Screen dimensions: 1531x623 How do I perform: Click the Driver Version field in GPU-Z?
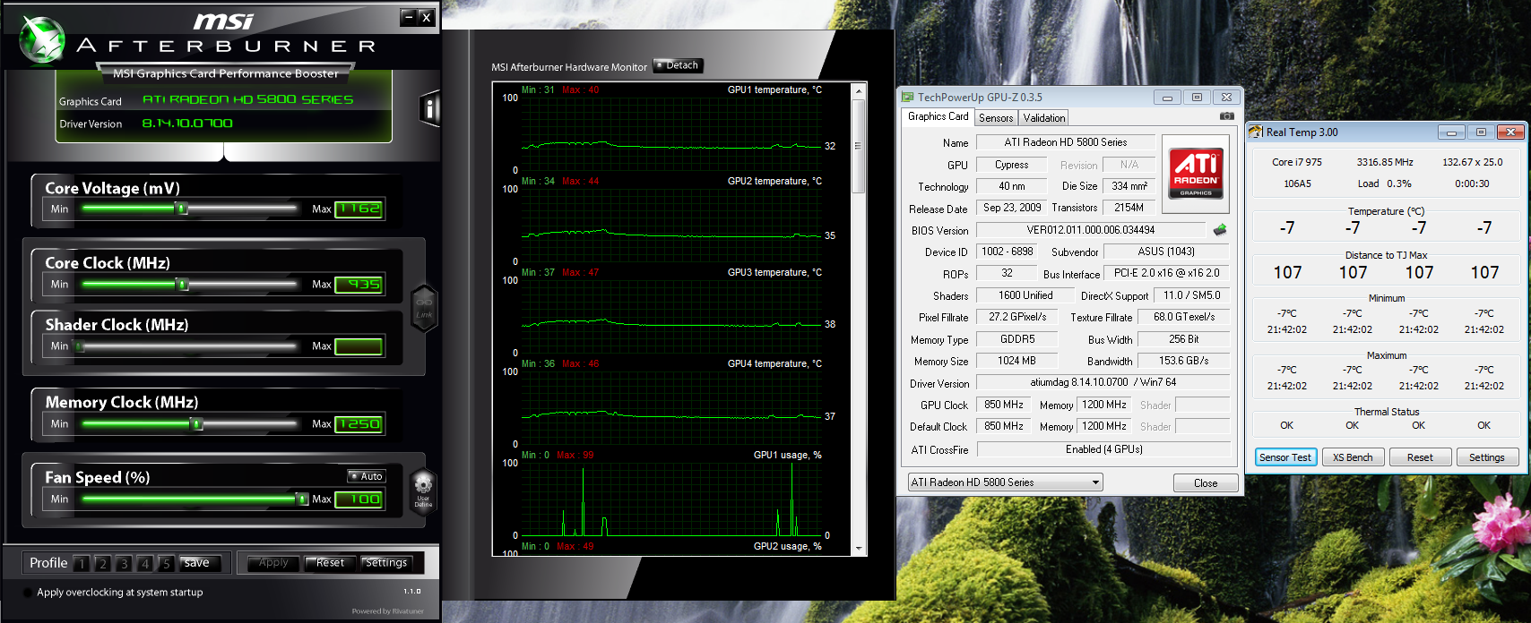[1103, 382]
